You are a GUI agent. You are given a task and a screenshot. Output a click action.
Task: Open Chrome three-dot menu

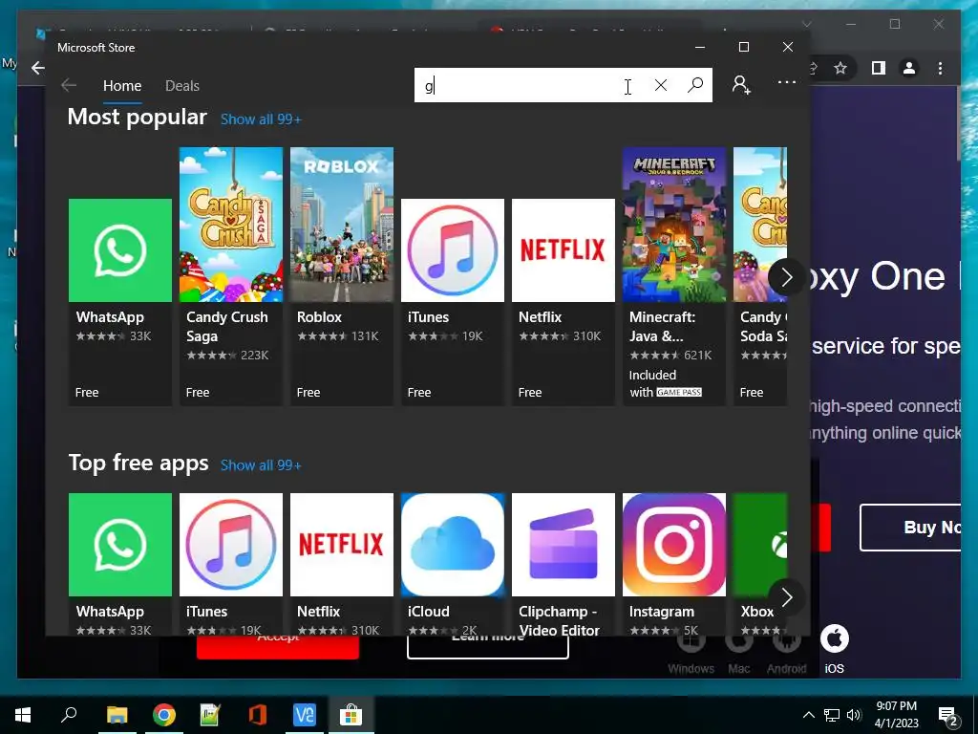(940, 68)
